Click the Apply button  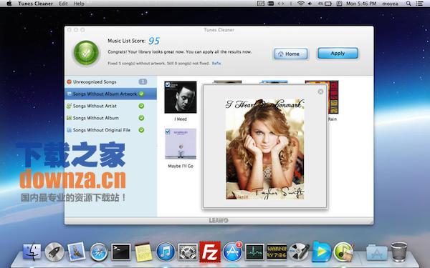click(x=338, y=54)
